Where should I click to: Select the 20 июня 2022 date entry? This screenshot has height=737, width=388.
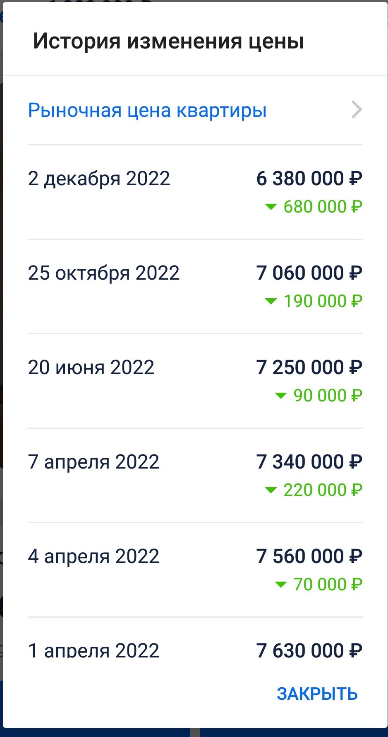pyautogui.click(x=91, y=368)
